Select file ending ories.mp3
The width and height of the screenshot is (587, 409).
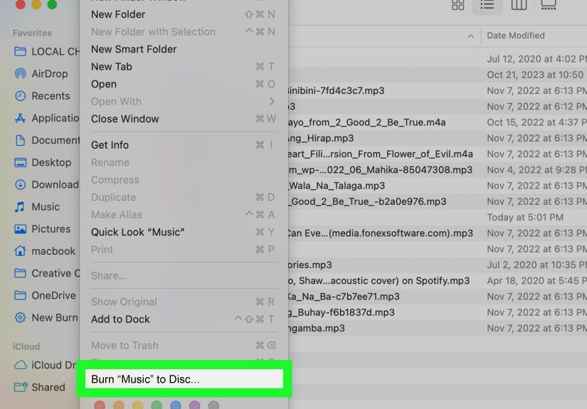(438, 265)
